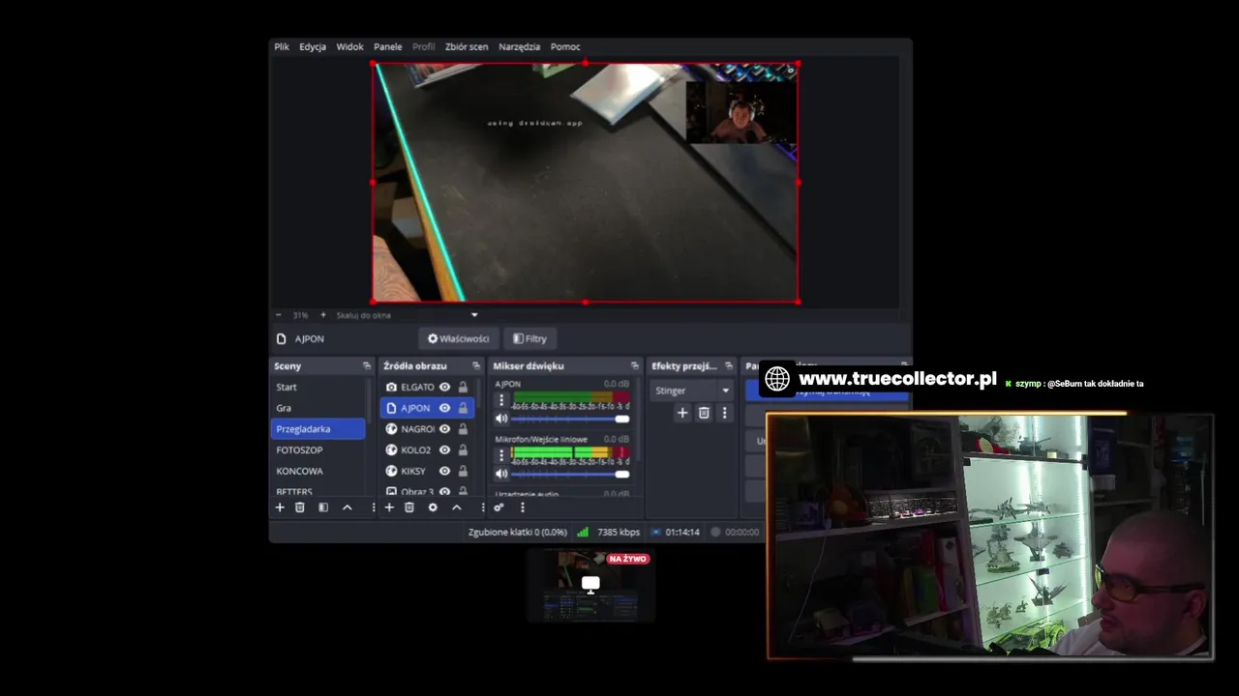Move source up with Źródła obrazu arrow icon
The image size is (1239, 696).
(457, 507)
